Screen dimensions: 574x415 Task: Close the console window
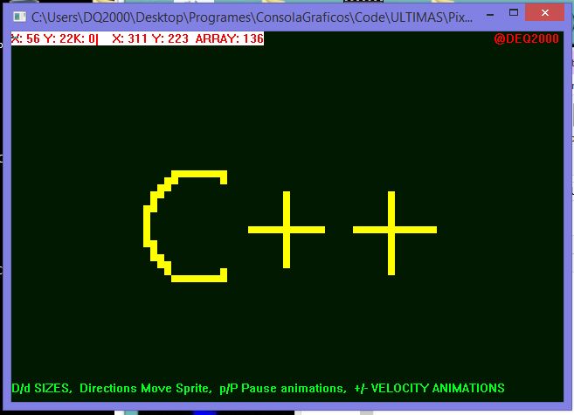(544, 13)
